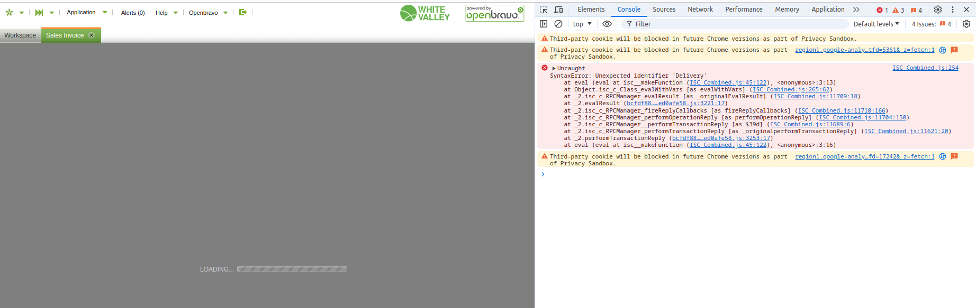Open the Application menu in Openbravo

click(x=82, y=12)
